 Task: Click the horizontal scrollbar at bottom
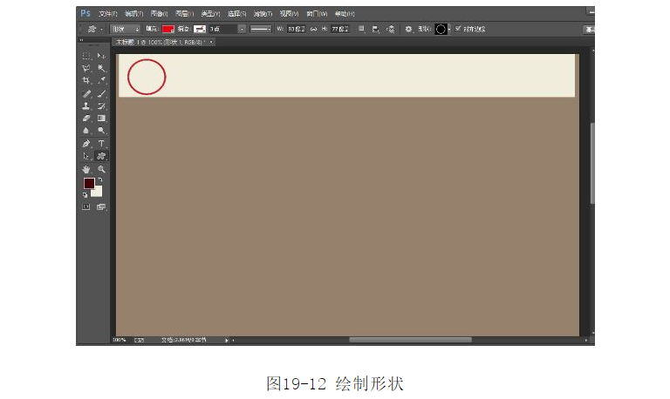[x=410, y=340]
